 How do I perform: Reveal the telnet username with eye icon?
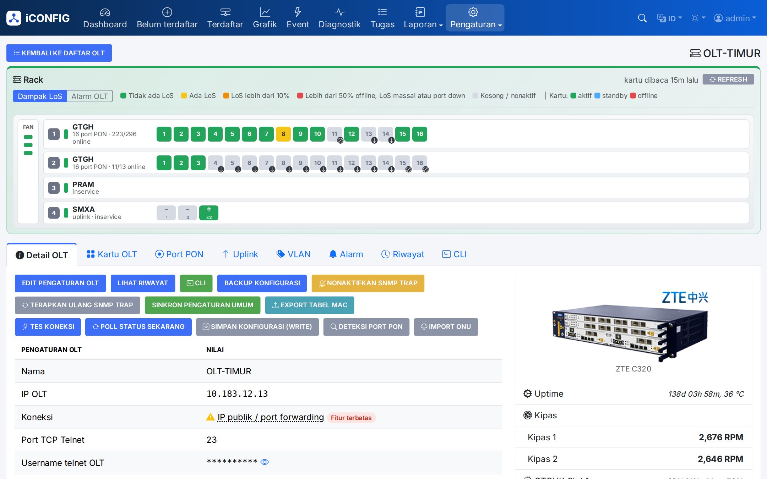point(265,462)
